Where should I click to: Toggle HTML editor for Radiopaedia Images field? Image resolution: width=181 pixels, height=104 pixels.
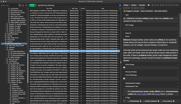tap(178, 83)
